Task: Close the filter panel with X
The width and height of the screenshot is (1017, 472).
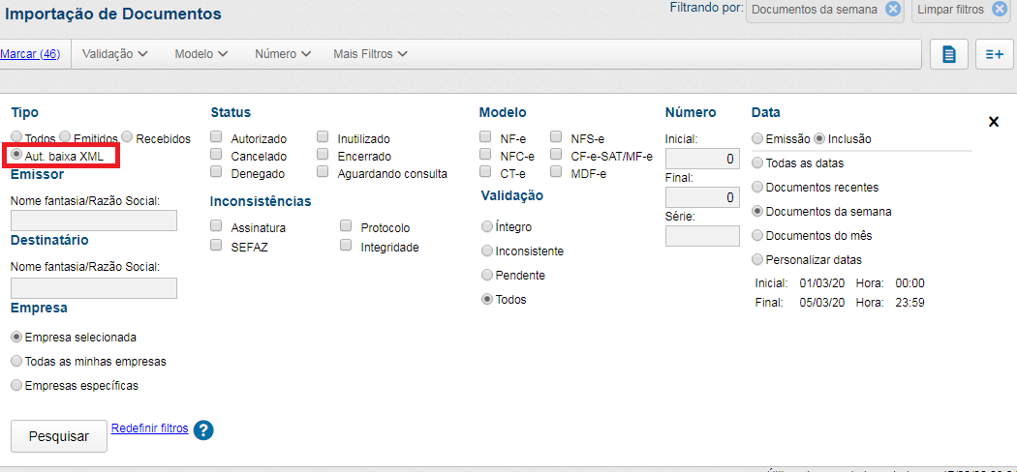Action: coord(993,122)
